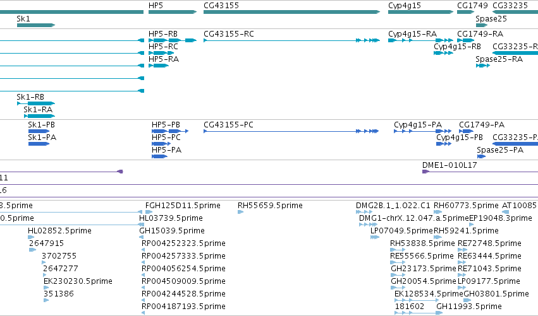Click the LP09177.5prime EST label
The image size is (538, 316).
(489, 281)
